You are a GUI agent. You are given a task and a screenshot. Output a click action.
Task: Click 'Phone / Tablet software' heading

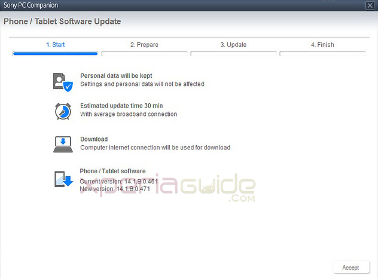[113, 171]
